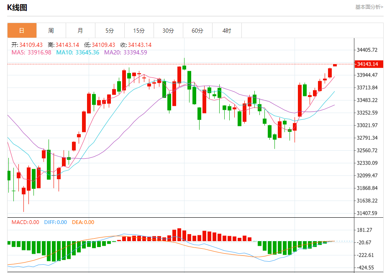Open the 60分 interval tab
The width and height of the screenshot is (387, 273).
pyautogui.click(x=197, y=31)
